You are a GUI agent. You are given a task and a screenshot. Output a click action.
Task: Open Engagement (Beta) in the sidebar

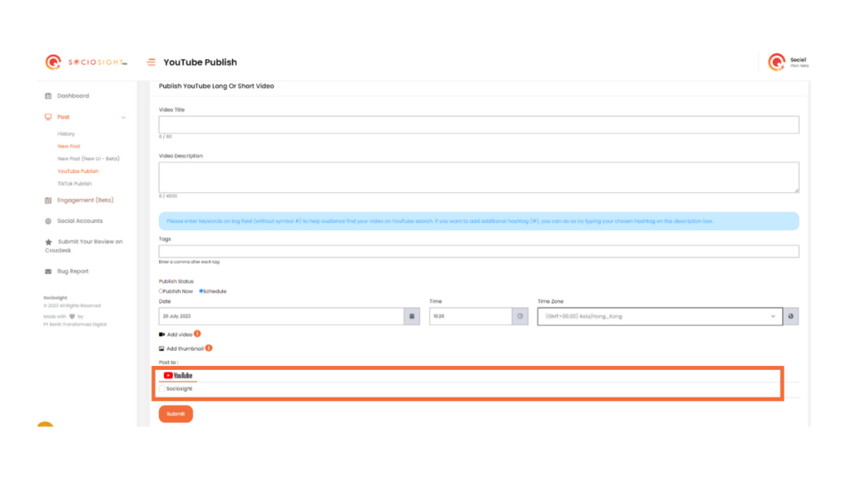click(x=86, y=200)
